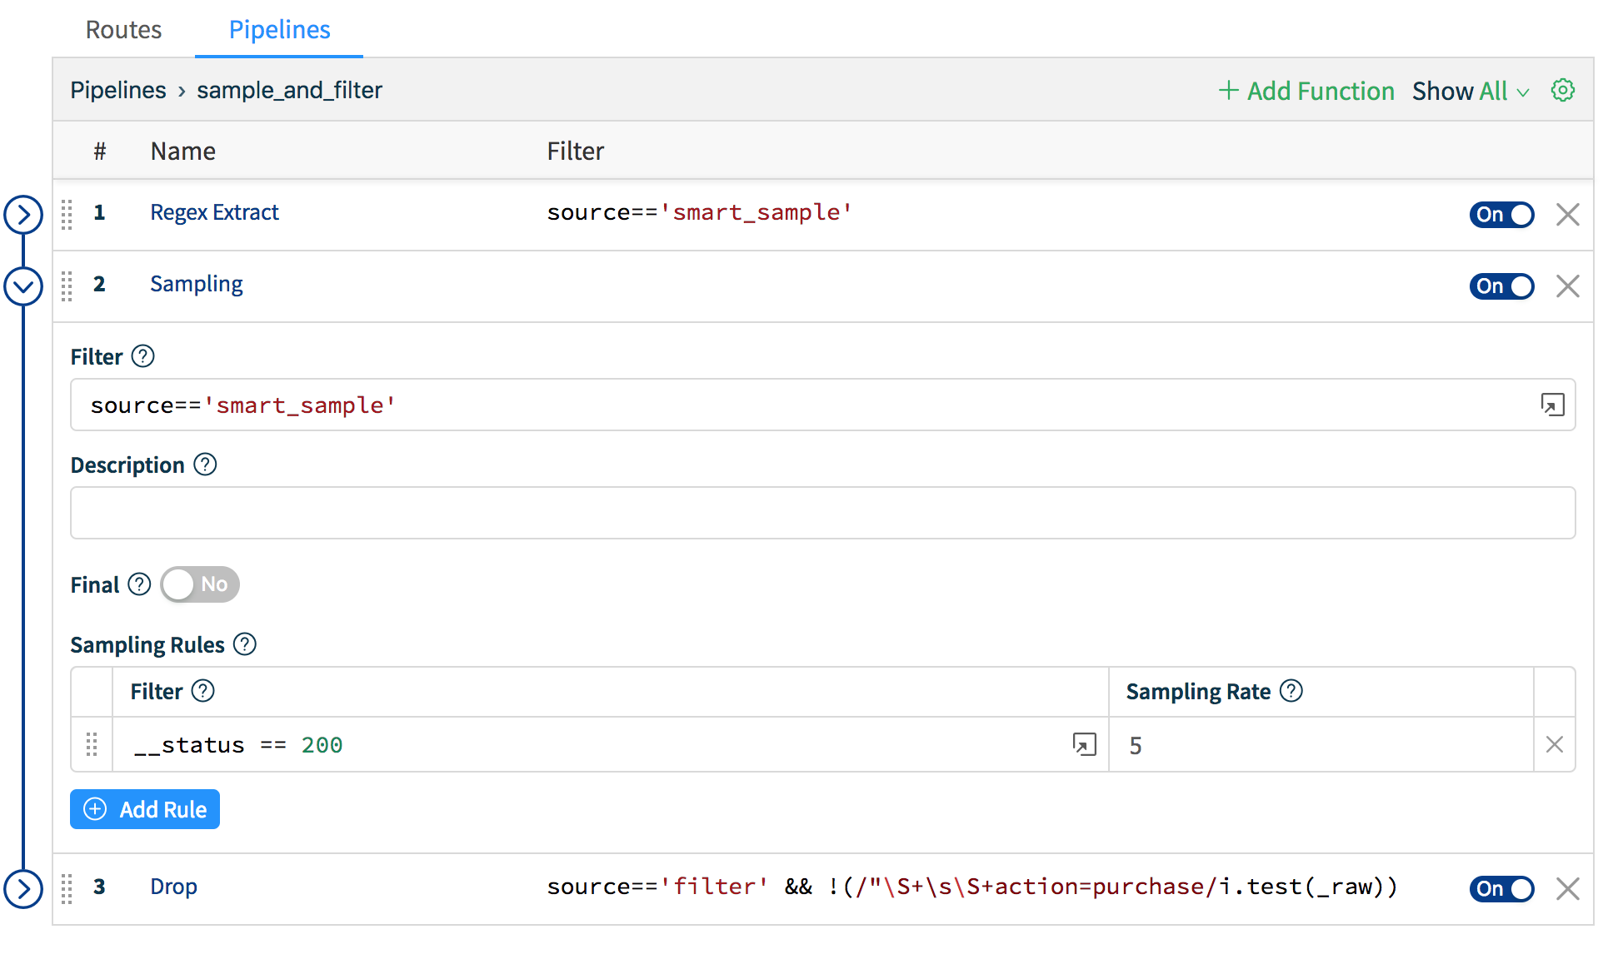Remove the Drop function with X

click(1567, 888)
